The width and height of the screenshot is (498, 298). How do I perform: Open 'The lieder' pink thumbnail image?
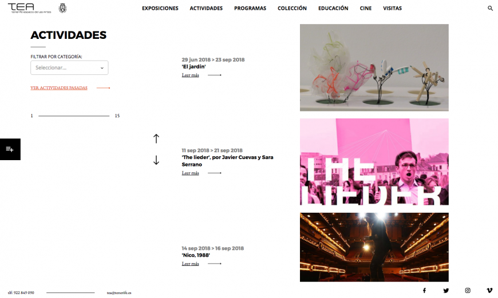374,162
